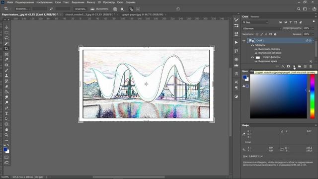
Task: Toggle visibility of Эффекты group
Action: (252, 45)
